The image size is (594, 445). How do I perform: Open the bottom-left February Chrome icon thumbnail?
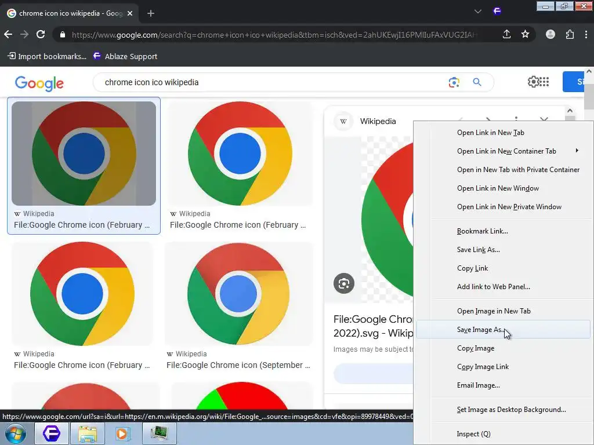pyautogui.click(x=82, y=294)
